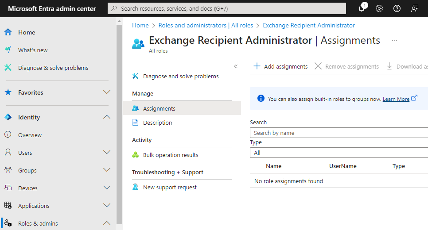The width and height of the screenshot is (428, 230).
Task: Sort by the Type column header
Action: tap(398, 166)
